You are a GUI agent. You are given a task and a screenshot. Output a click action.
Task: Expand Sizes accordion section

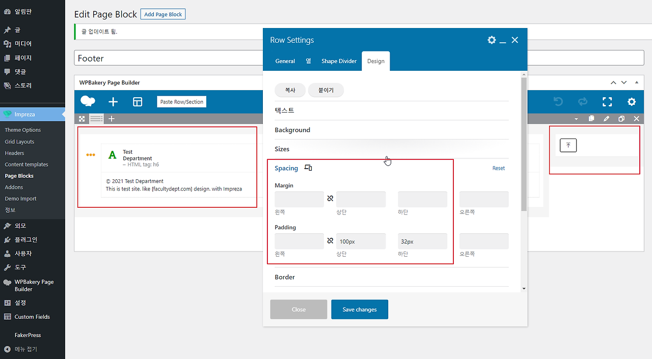pos(392,149)
